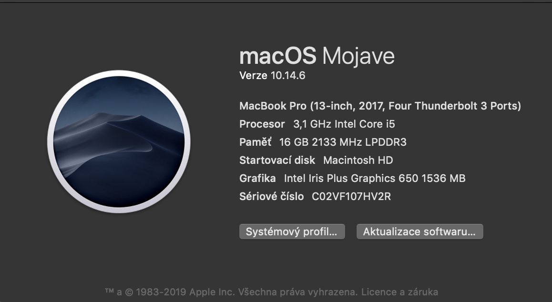
Task: Select the MacBook Pro model line
Action: click(x=380, y=106)
